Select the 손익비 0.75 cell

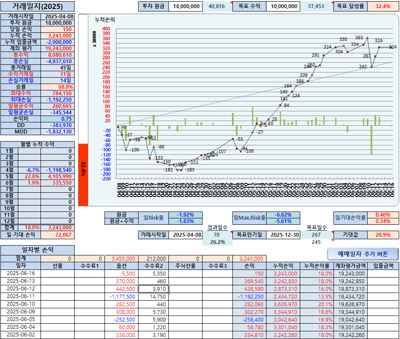point(58,119)
